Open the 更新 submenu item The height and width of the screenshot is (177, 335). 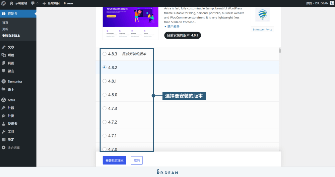click(5, 29)
